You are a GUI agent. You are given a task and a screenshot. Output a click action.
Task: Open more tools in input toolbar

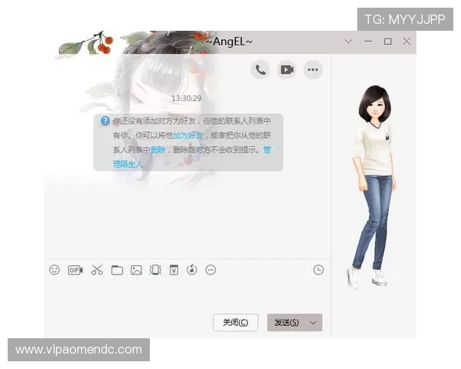point(211,270)
